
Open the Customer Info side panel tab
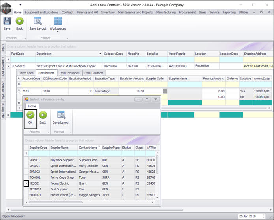pos(3,66)
